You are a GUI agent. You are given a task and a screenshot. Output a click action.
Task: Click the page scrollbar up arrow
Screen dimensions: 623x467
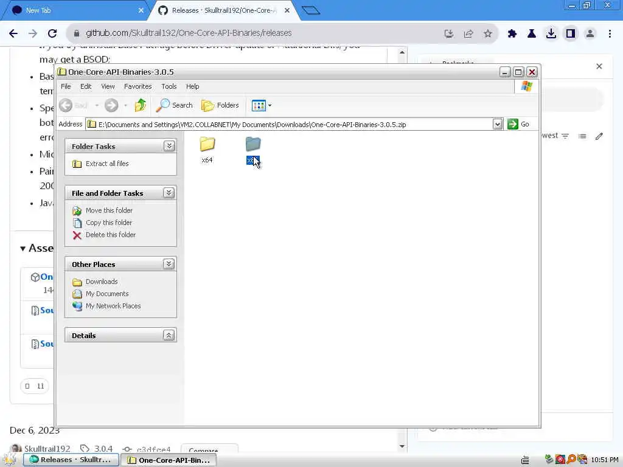click(x=402, y=52)
